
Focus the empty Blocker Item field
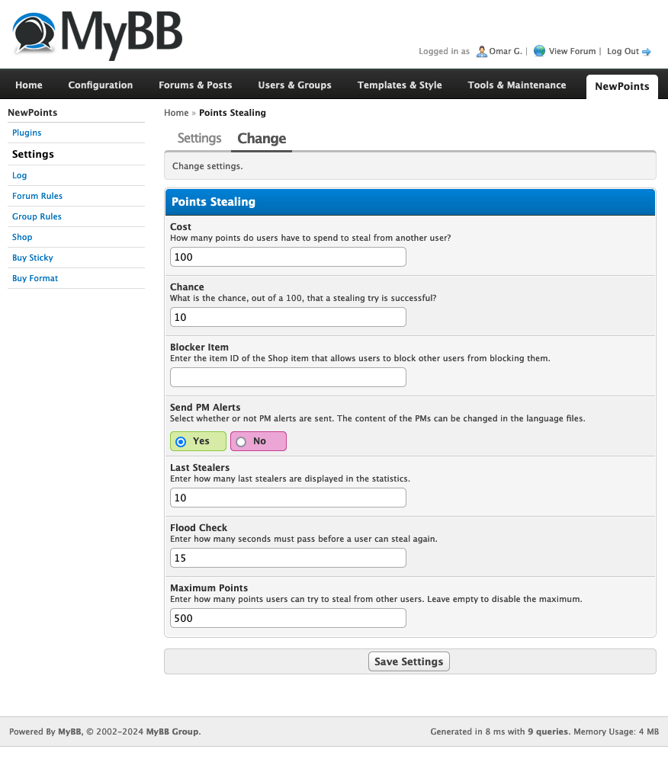[287, 377]
